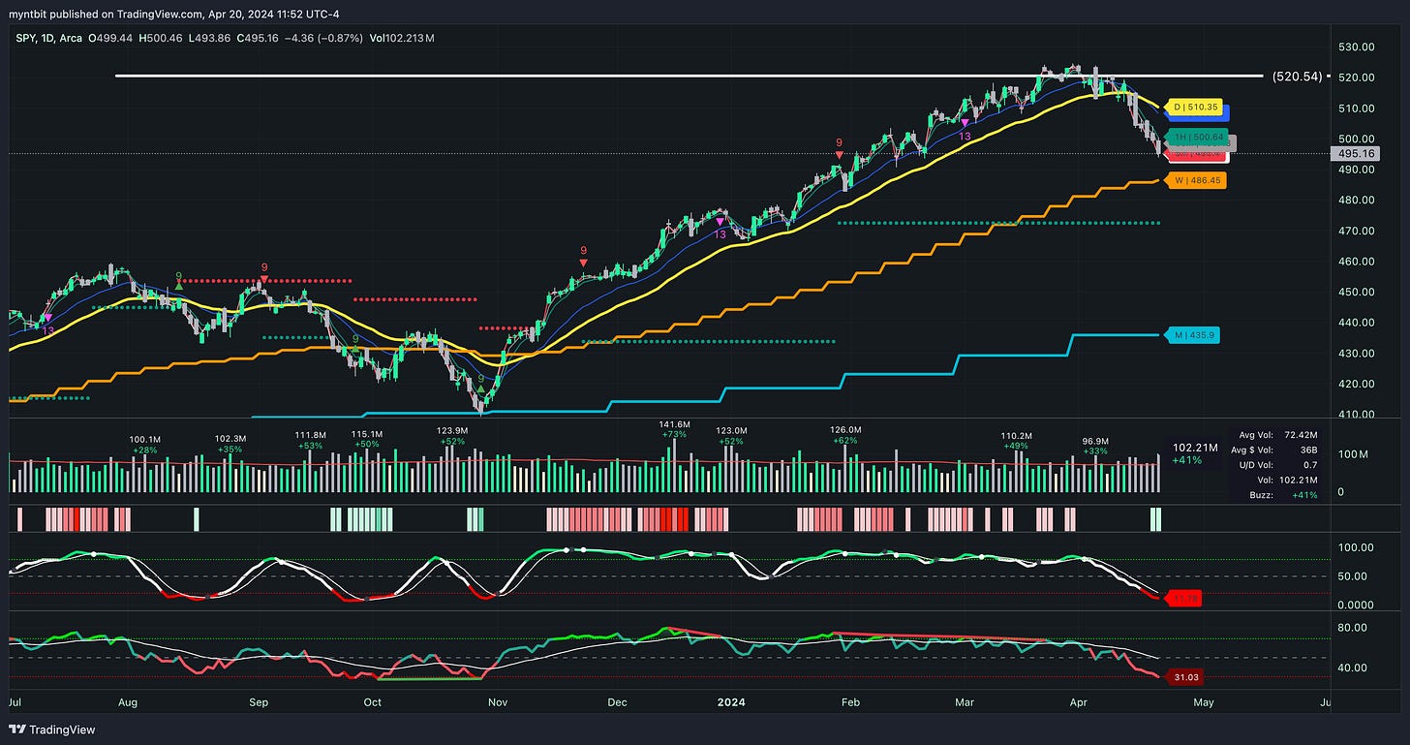The height and width of the screenshot is (745, 1410).
Task: Click the magenta 13 marker below March candles
Action: (965, 130)
